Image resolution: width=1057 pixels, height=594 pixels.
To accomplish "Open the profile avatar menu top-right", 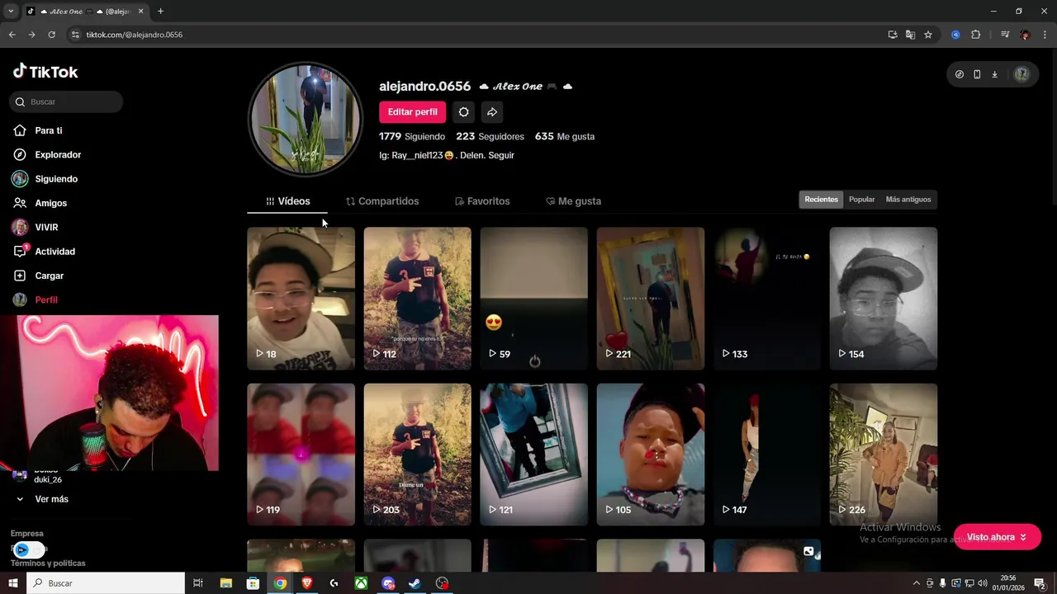I will 1021,74.
